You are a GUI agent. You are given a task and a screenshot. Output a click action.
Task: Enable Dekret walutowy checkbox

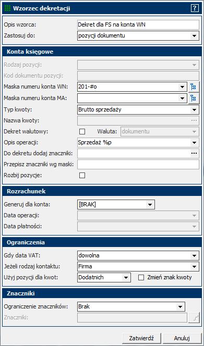point(82,131)
